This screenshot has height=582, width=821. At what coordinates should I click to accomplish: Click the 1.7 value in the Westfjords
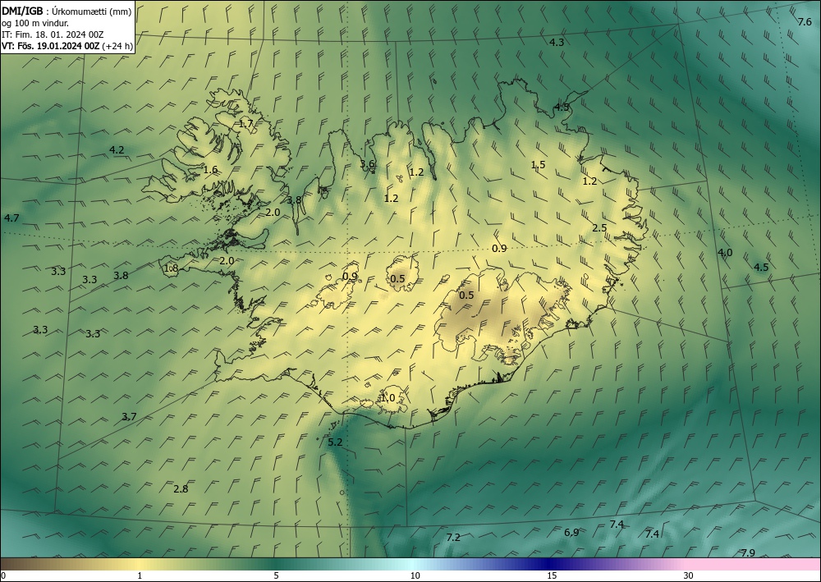[x=246, y=125]
